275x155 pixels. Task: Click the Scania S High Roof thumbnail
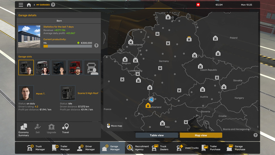tap(68, 93)
